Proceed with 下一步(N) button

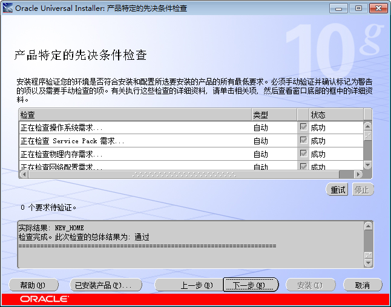pos(251,285)
